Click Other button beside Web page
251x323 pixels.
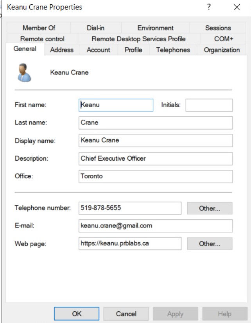210,244
